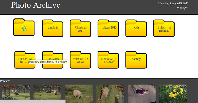The width and height of the screenshot is (198, 103).
Task: Click the Photo Archive title
Action: tap(36, 5)
